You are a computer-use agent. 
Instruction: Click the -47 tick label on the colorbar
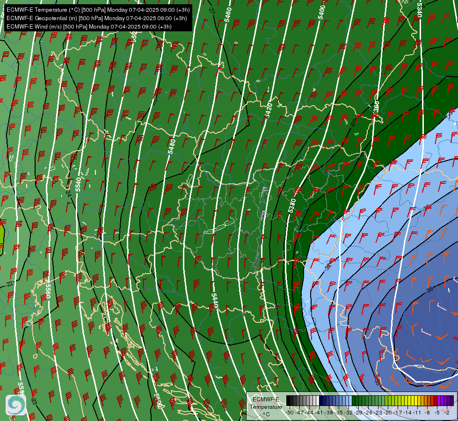(299, 413)
